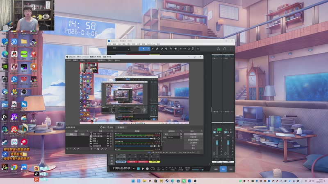Open the 帮助(H) Help menu in OBS
328x184 pixels.
117,60
